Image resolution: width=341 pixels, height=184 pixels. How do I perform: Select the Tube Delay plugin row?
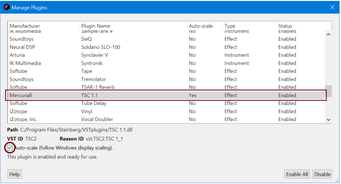pyautogui.click(x=166, y=103)
